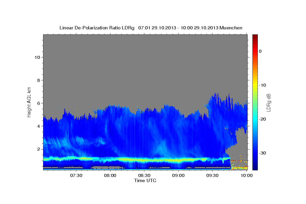Click the yellow melting-layer band at 08:30
The width and height of the screenshot is (306, 204).
(x=144, y=160)
